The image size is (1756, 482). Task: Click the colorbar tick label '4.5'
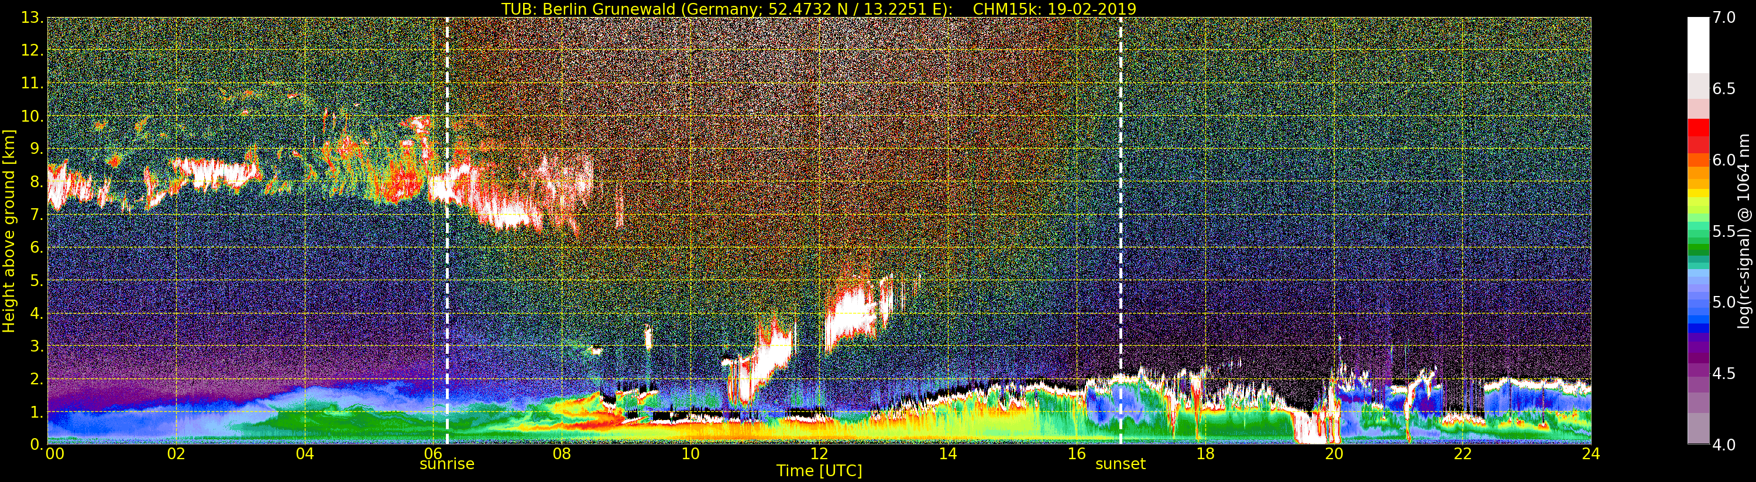[x=1724, y=374]
